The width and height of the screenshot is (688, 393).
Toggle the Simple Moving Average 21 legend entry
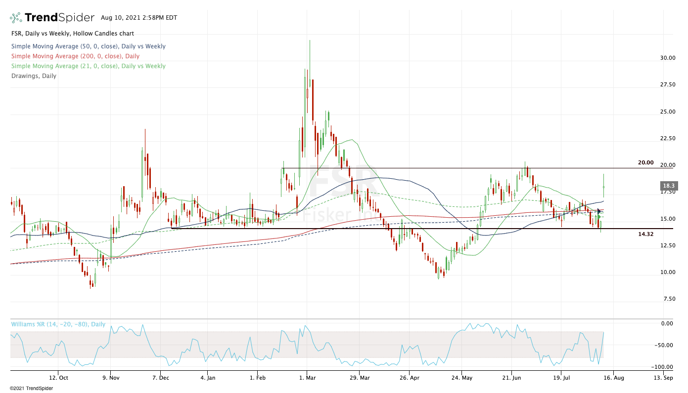click(x=88, y=66)
